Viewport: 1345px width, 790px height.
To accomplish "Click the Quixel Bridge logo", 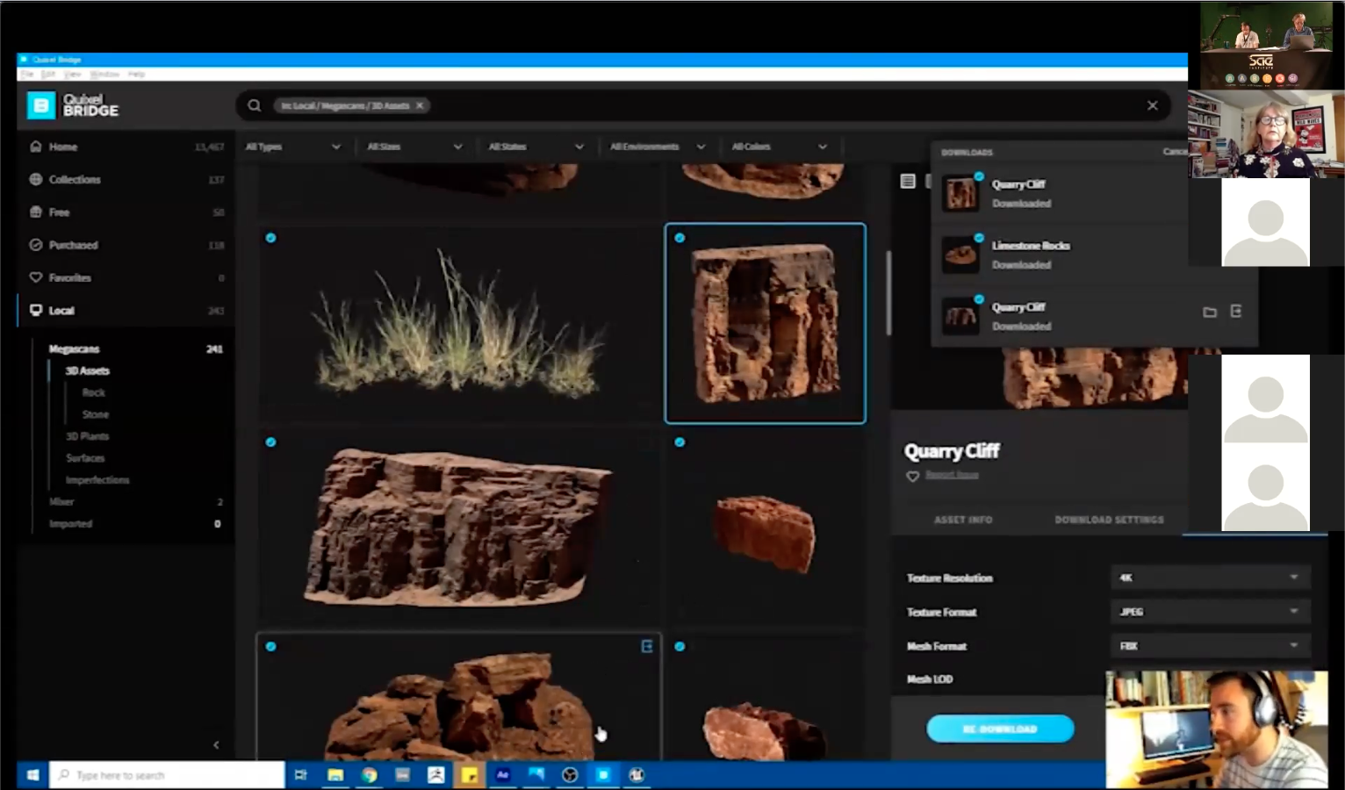I will pyautogui.click(x=73, y=105).
